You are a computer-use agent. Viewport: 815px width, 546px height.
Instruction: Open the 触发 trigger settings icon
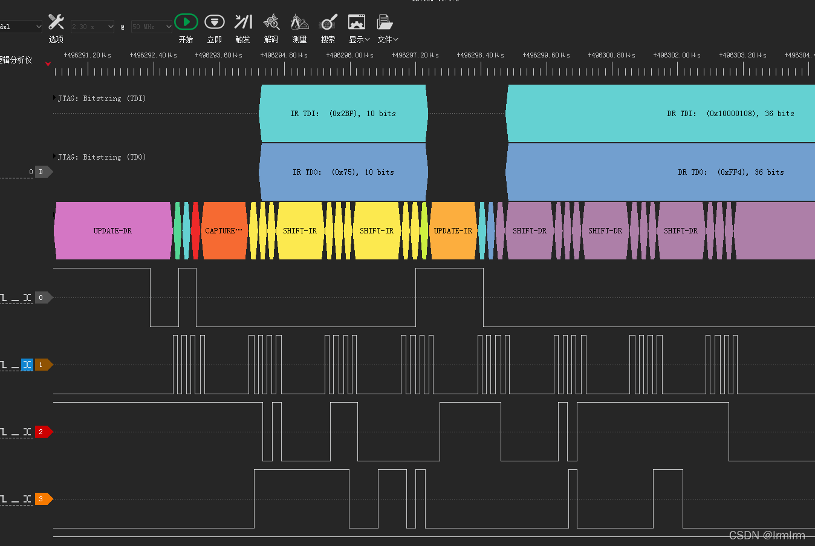pos(243,22)
